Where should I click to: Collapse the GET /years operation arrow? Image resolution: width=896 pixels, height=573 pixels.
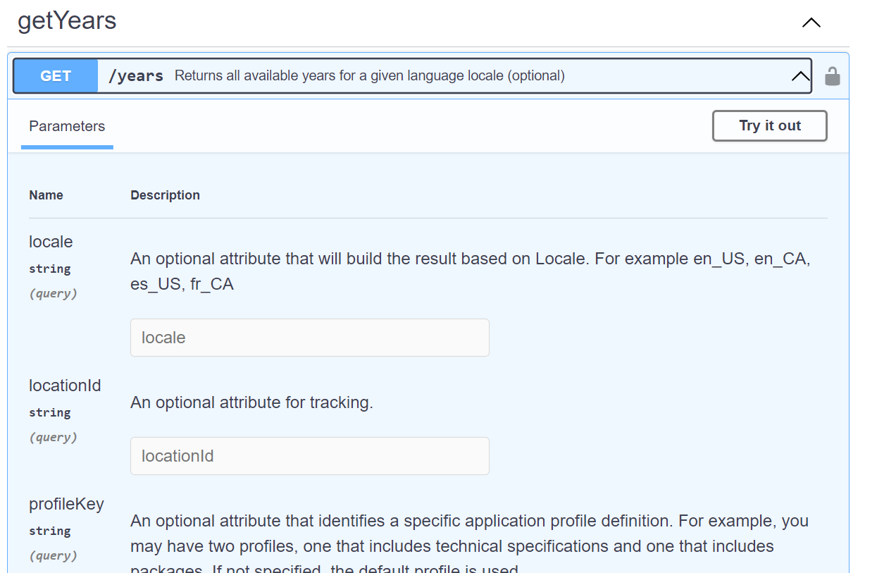tap(800, 76)
